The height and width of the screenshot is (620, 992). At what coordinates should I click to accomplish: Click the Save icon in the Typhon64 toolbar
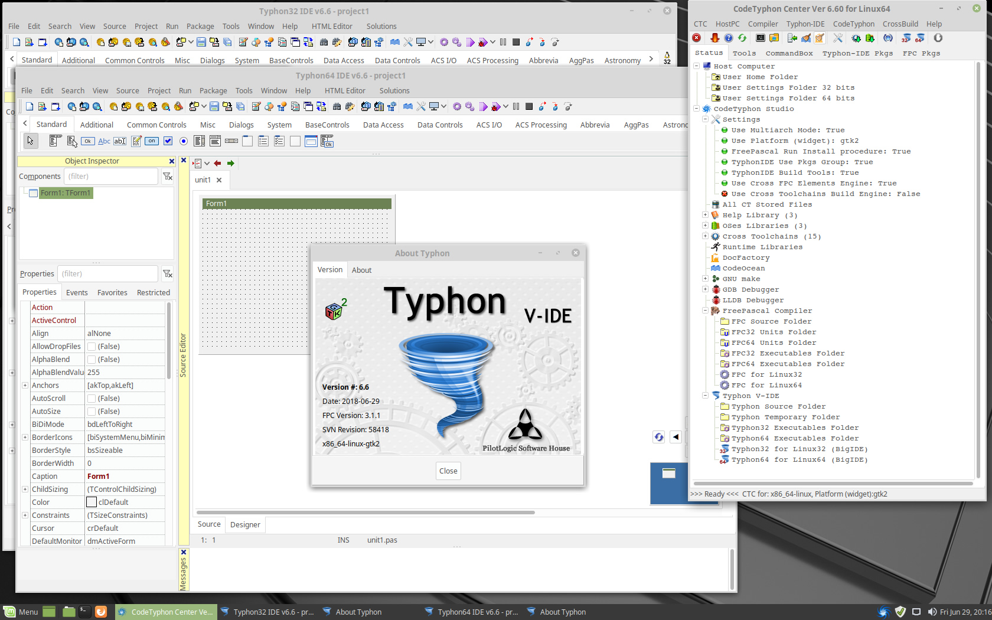tap(214, 106)
